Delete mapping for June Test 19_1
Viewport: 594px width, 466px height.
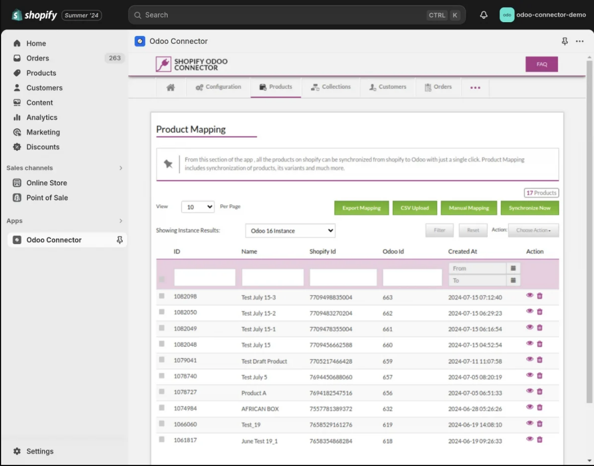point(540,439)
